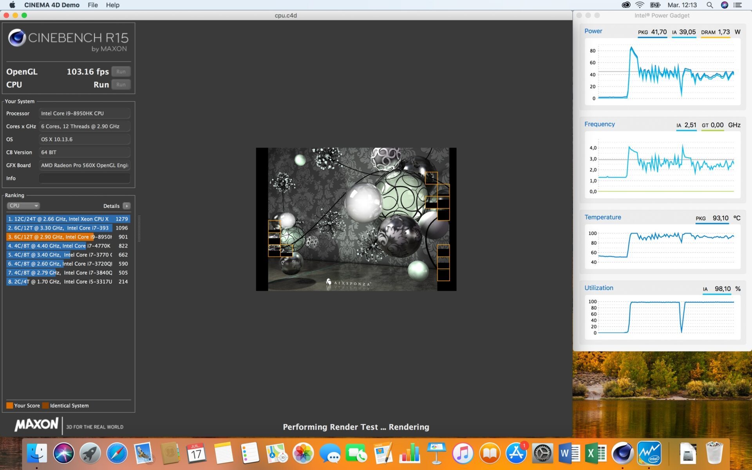Open Calendar icon showing 17
The height and width of the screenshot is (470, 752).
pos(197,453)
